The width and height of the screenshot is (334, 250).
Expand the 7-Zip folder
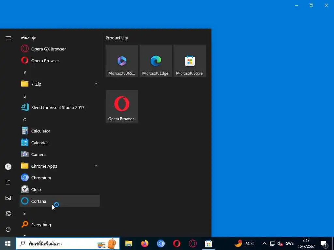coord(60,84)
